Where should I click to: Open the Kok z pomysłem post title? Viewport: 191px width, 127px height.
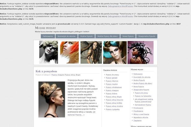[x=46, y=71]
